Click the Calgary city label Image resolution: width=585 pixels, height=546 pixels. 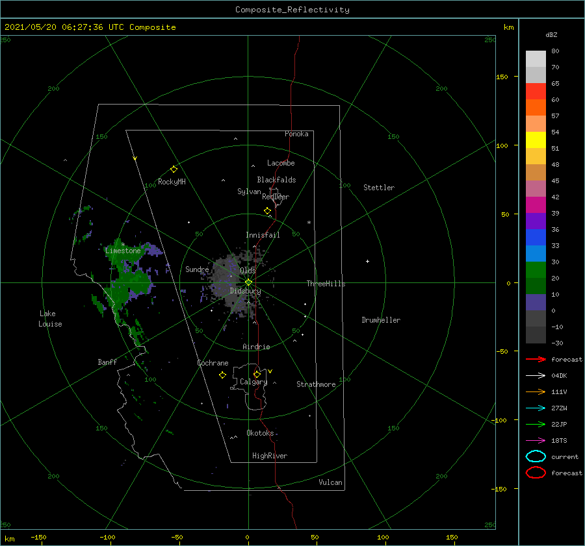[x=253, y=382]
